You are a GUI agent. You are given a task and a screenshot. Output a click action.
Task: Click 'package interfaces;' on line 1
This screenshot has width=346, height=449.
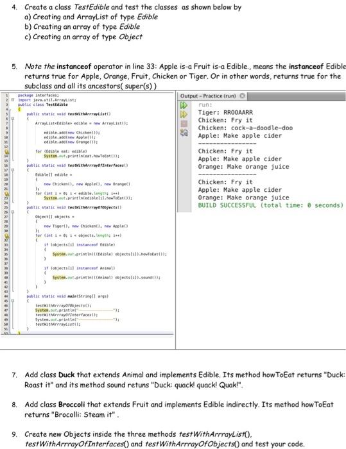click(x=39, y=95)
